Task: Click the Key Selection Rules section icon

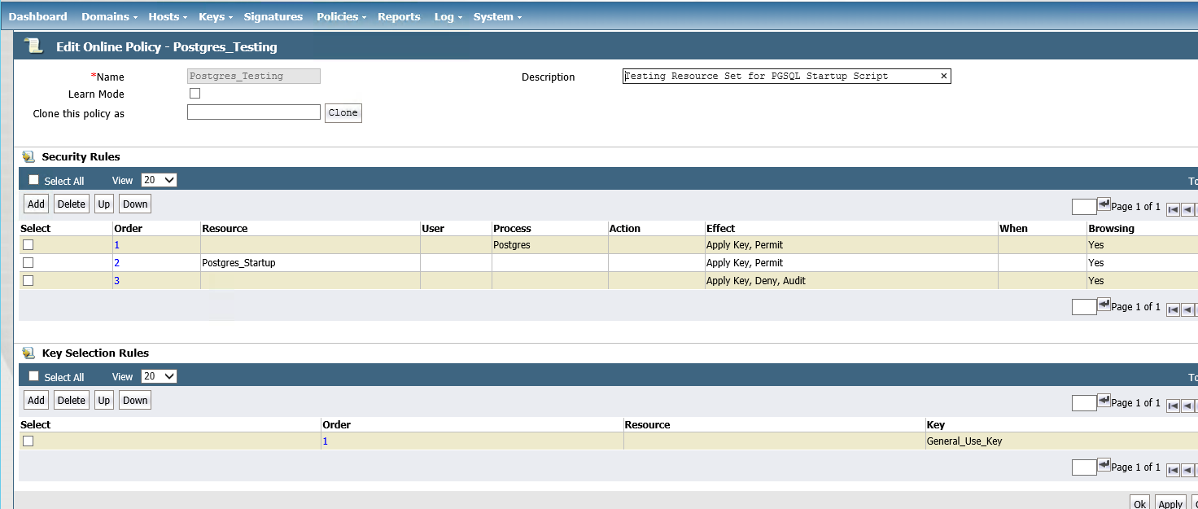Action: pyautogui.click(x=28, y=353)
